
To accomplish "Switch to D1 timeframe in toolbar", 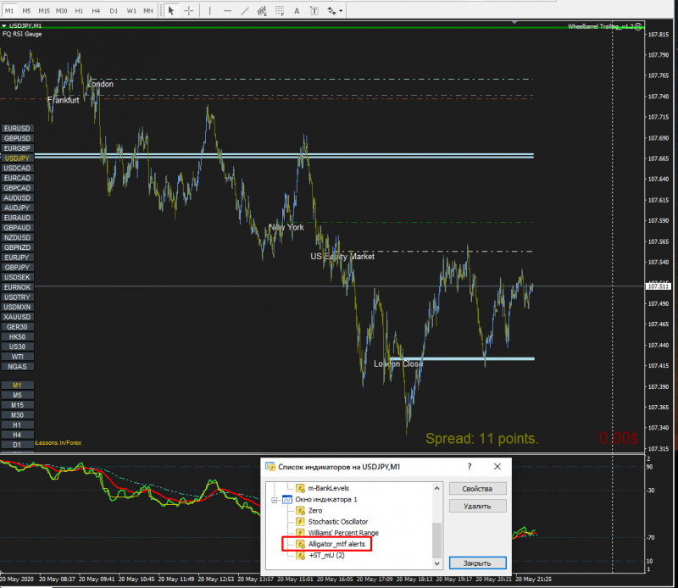I will tap(114, 11).
